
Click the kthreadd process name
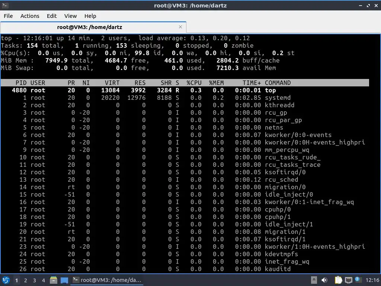[279, 105]
